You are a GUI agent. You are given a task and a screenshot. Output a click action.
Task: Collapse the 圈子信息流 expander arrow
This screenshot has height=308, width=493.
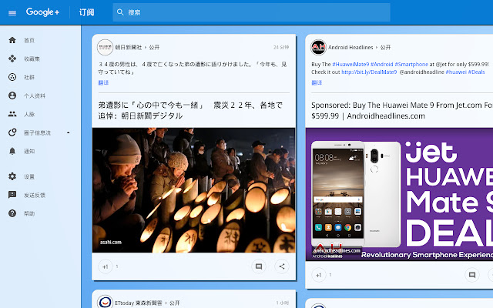(69, 132)
